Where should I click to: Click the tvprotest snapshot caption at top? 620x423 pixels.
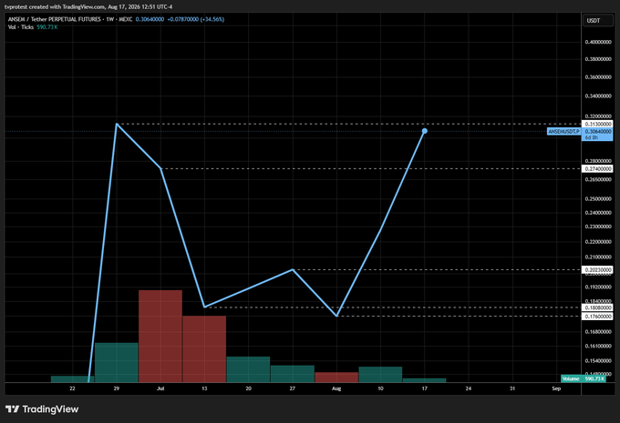tap(88, 6)
